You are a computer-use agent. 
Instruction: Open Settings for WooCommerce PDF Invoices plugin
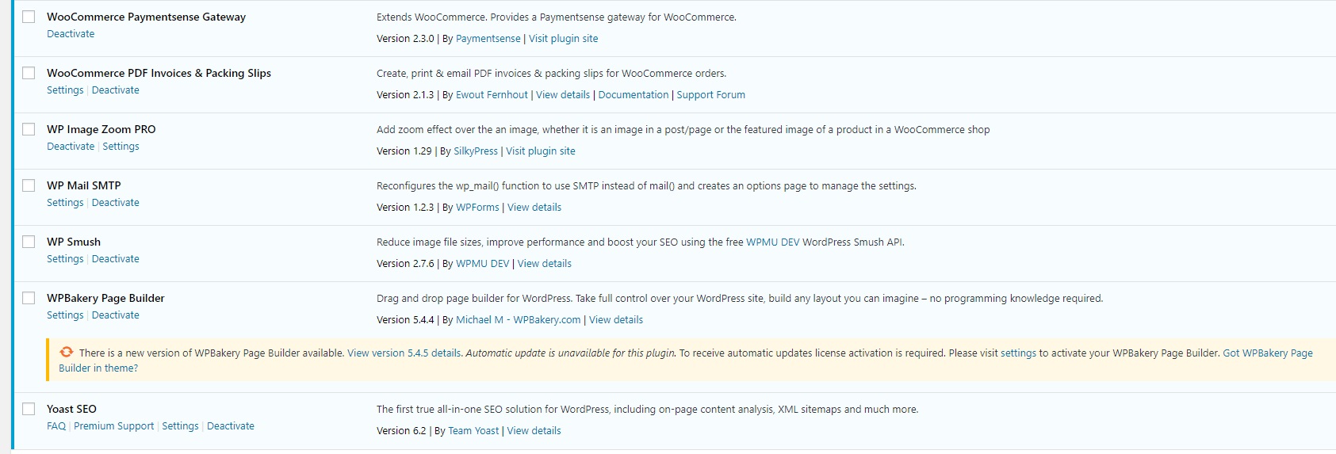65,90
